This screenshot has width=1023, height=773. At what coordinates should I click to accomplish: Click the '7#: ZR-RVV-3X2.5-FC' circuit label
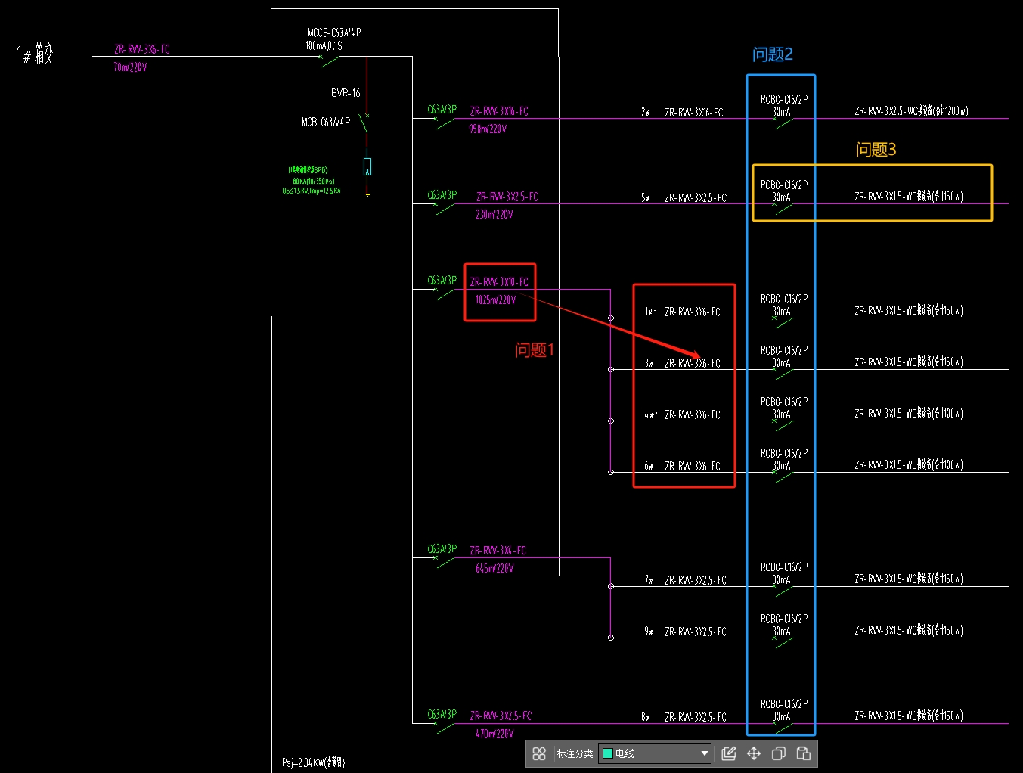(x=685, y=580)
